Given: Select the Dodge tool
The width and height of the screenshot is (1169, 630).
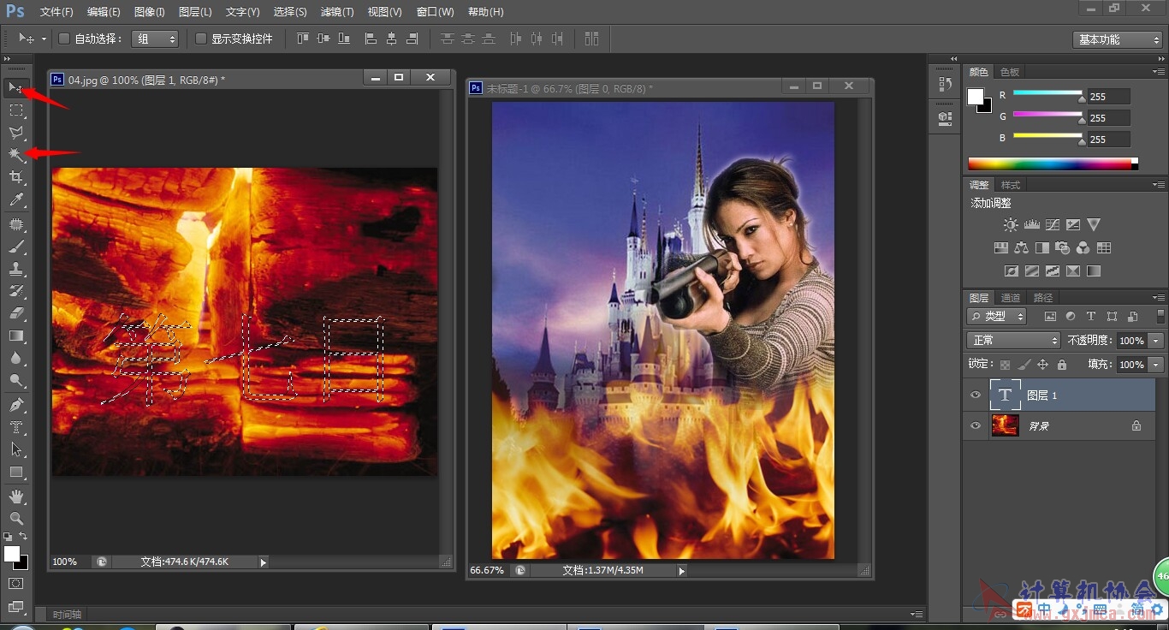Looking at the screenshot, I should (15, 381).
